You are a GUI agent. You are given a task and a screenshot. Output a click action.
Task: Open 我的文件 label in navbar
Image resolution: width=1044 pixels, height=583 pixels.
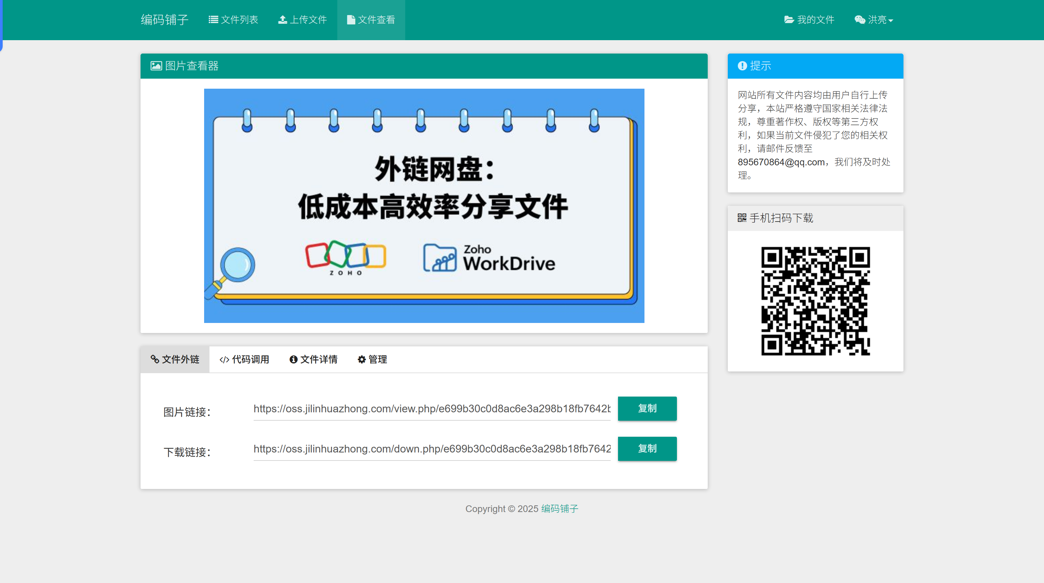pyautogui.click(x=815, y=20)
